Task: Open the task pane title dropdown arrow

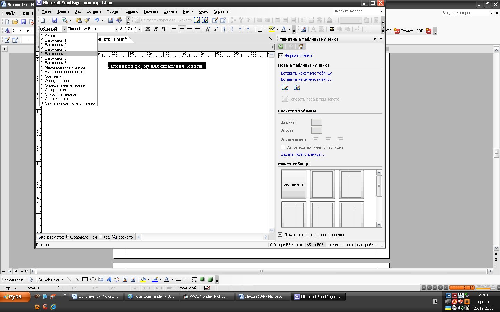Action: 375,39
